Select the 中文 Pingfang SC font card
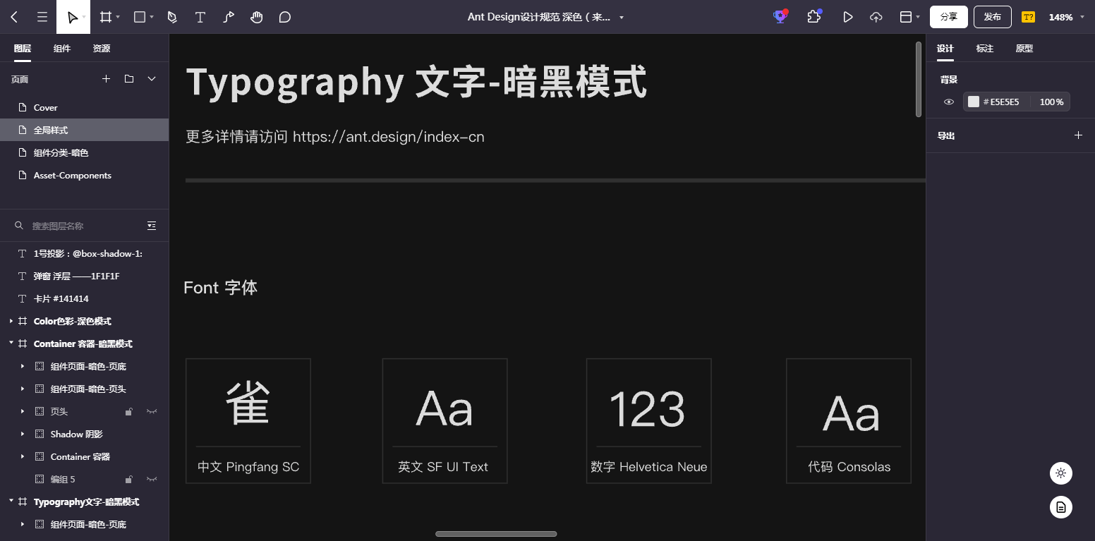Viewport: 1095px width, 541px height. click(x=248, y=421)
